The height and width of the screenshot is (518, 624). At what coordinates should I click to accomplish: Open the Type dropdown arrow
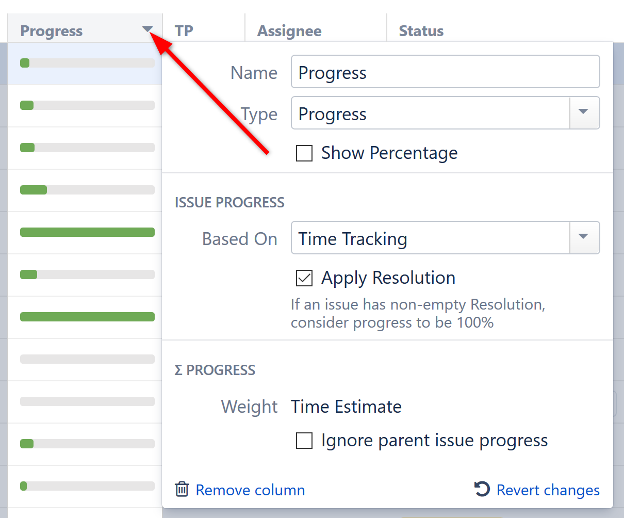[584, 112]
